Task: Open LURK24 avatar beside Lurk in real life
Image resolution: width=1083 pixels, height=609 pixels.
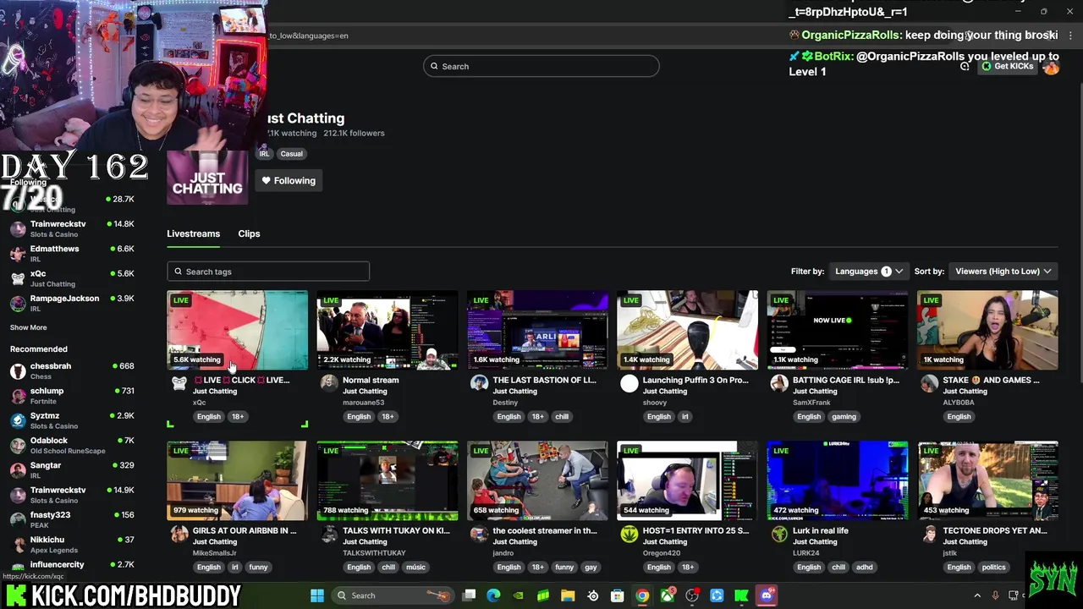Action: tap(779, 535)
